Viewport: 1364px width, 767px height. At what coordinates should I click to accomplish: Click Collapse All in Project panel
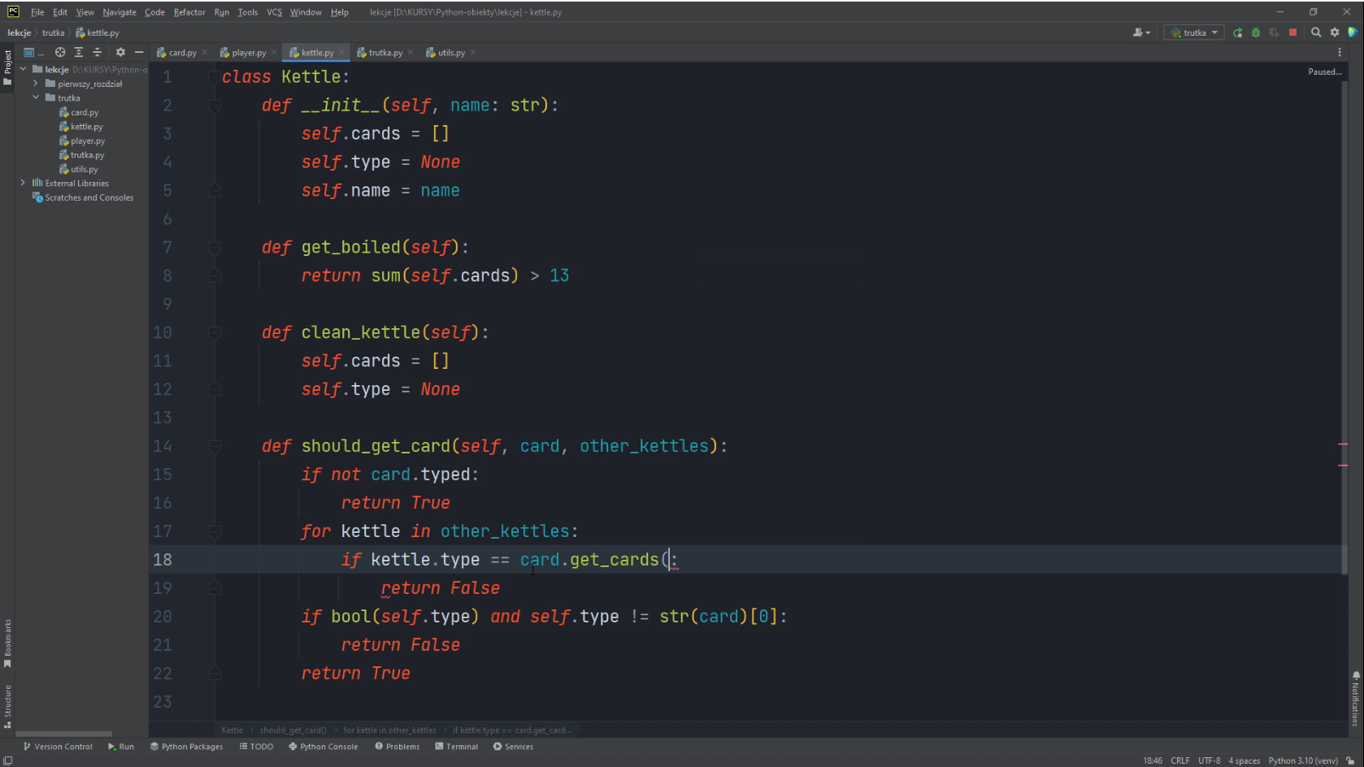[x=97, y=52]
